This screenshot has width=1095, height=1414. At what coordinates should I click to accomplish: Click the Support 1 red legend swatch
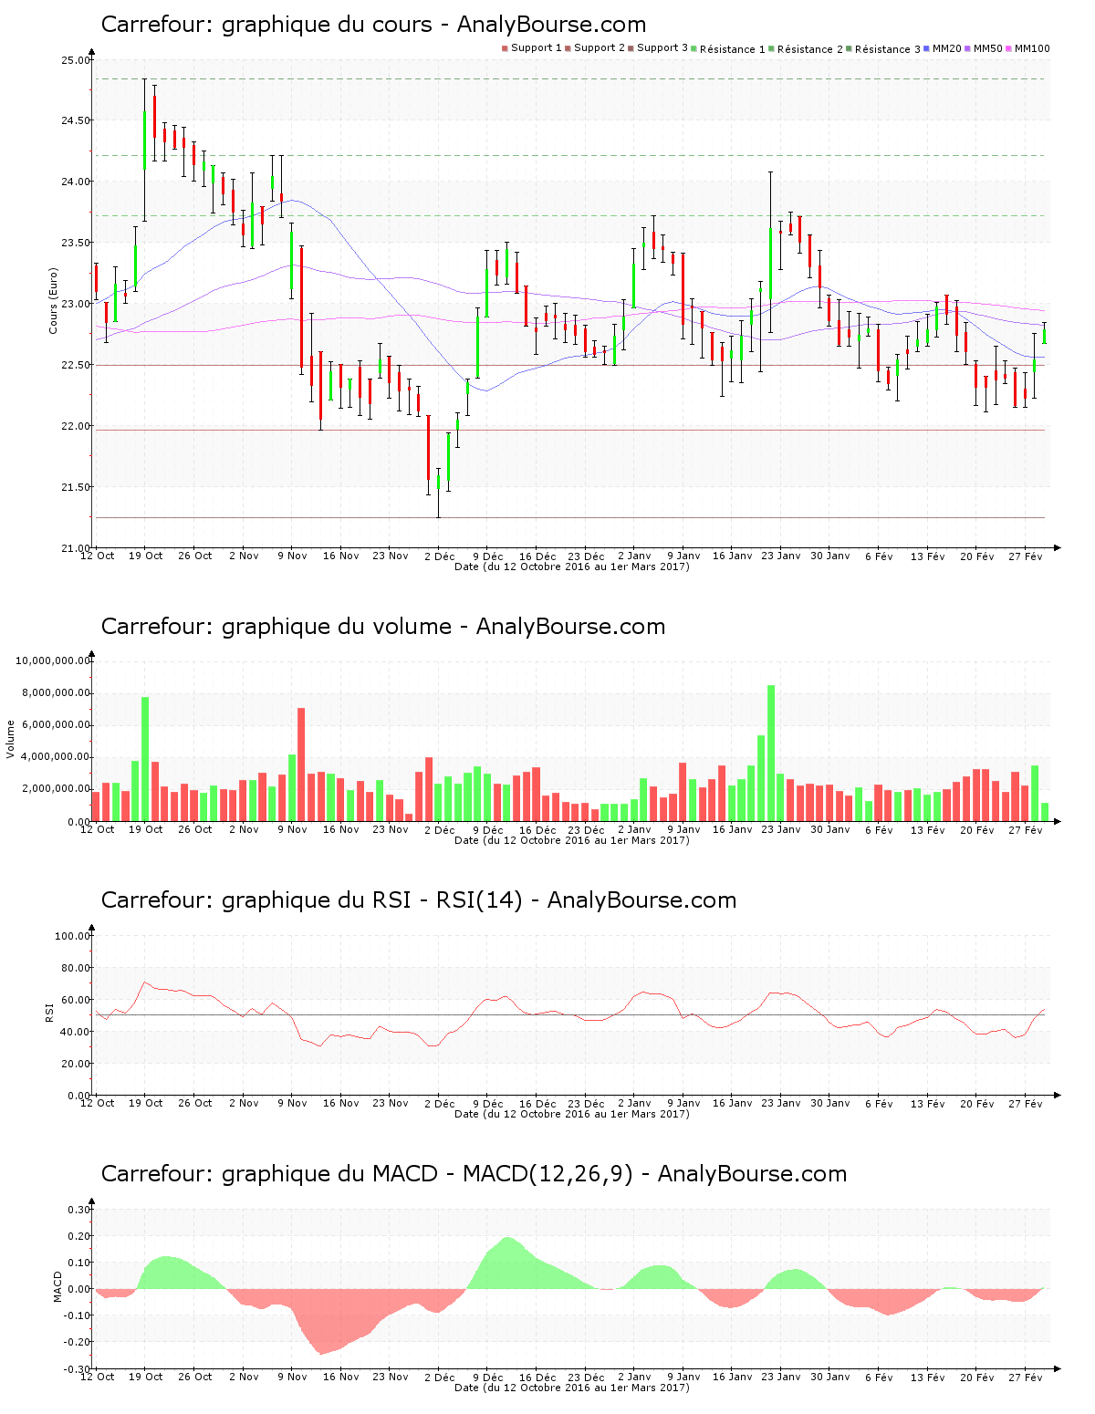[505, 48]
